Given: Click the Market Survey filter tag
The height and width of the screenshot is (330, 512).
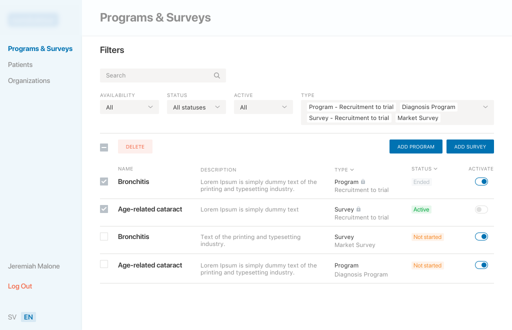Looking at the screenshot, I should (x=417, y=118).
